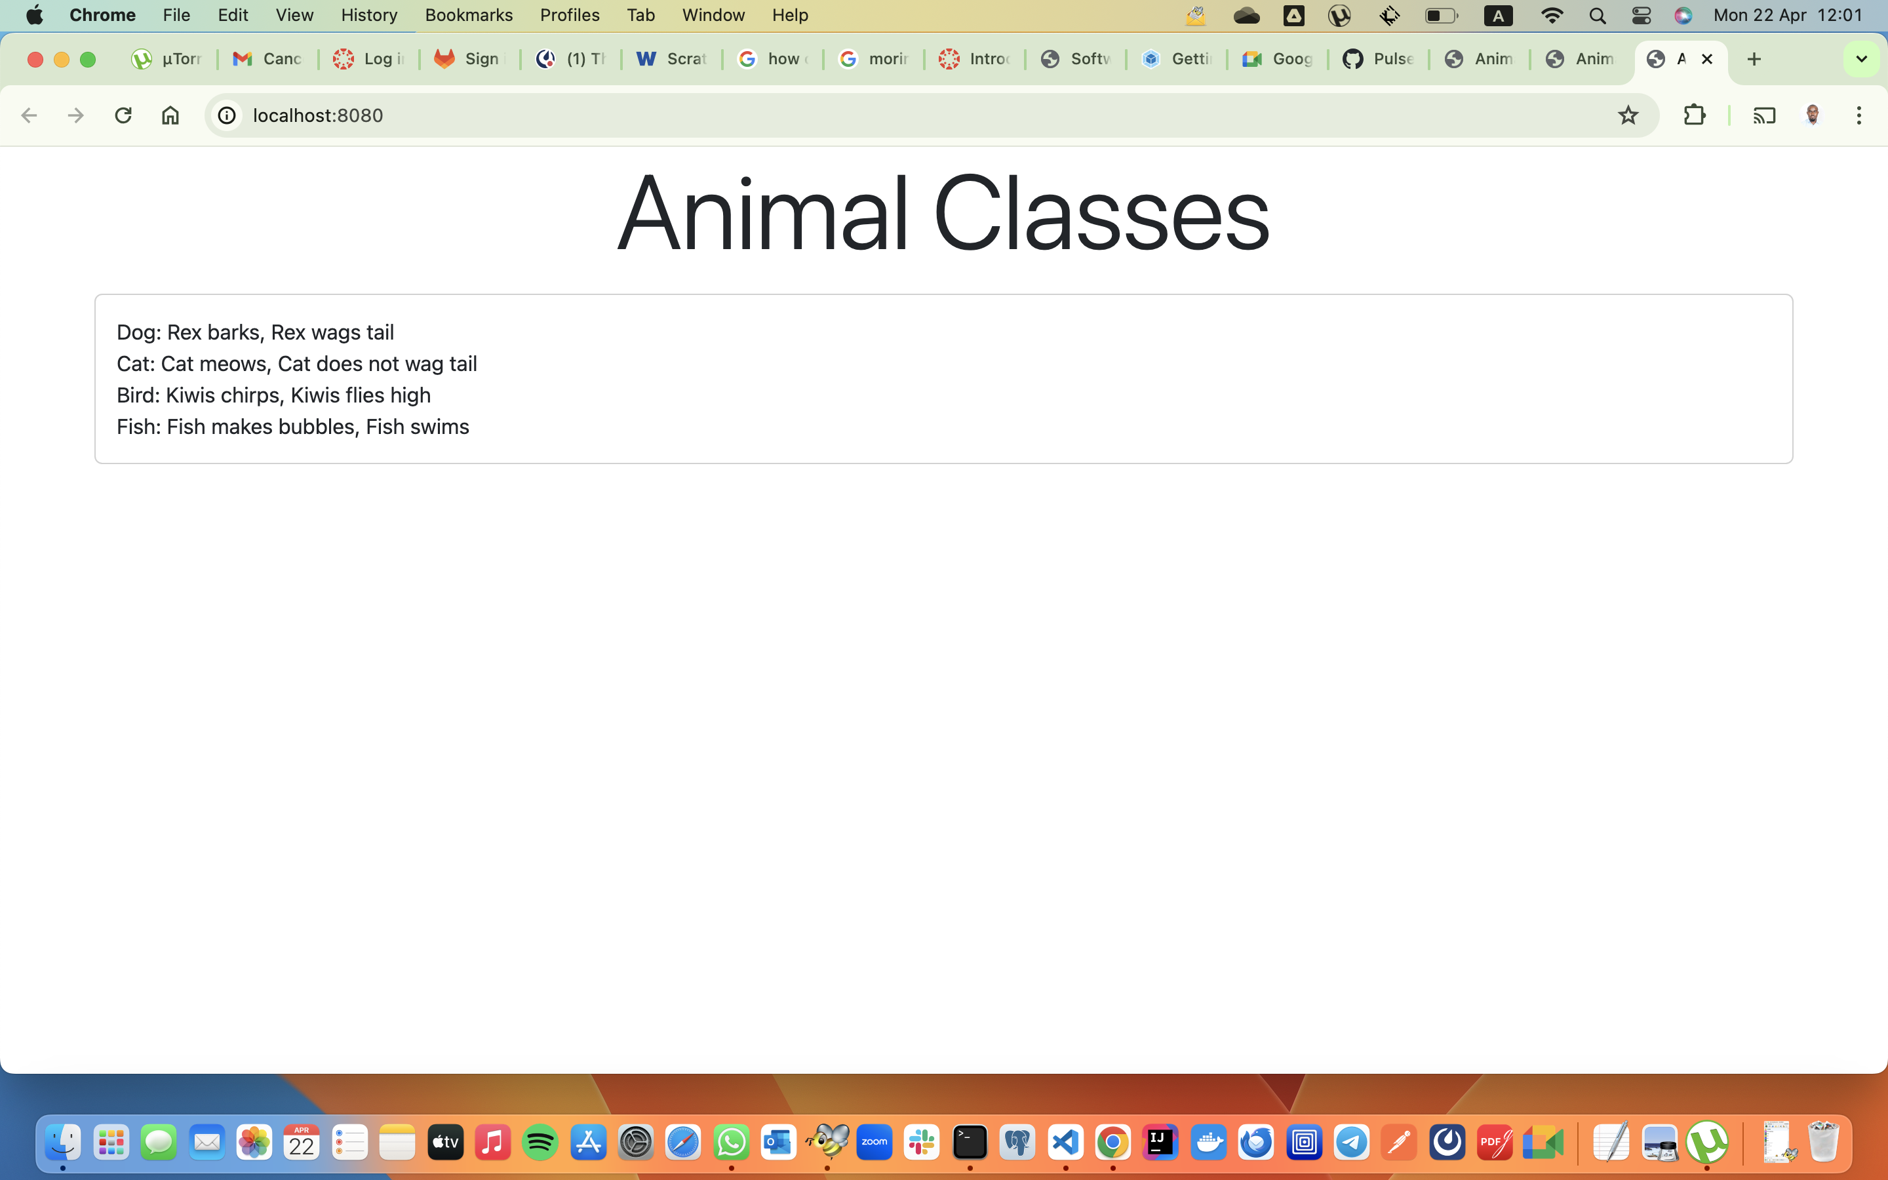This screenshot has height=1180, width=1888.
Task: Expand the tab search dropdown
Action: tap(1860, 59)
